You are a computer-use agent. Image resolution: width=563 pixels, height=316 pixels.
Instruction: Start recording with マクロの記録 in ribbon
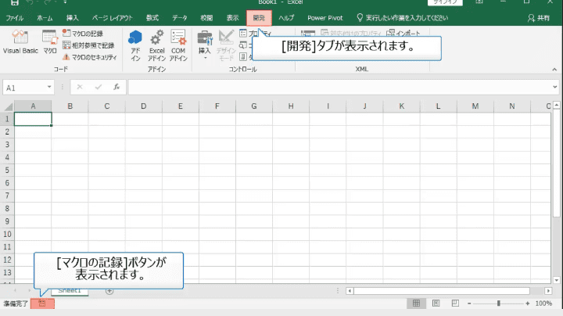click(x=83, y=34)
